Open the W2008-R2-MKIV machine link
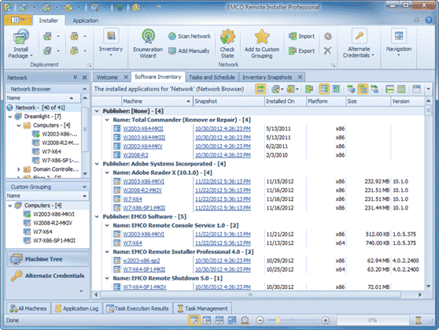439x330 pixels. [x=142, y=191]
